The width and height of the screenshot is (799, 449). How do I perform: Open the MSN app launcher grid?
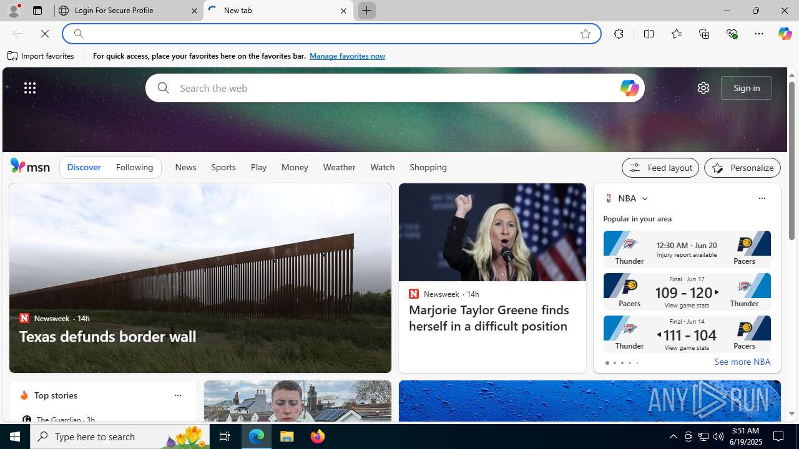30,88
